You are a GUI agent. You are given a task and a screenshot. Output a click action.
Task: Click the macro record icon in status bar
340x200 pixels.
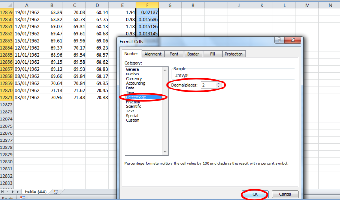coord(23,198)
